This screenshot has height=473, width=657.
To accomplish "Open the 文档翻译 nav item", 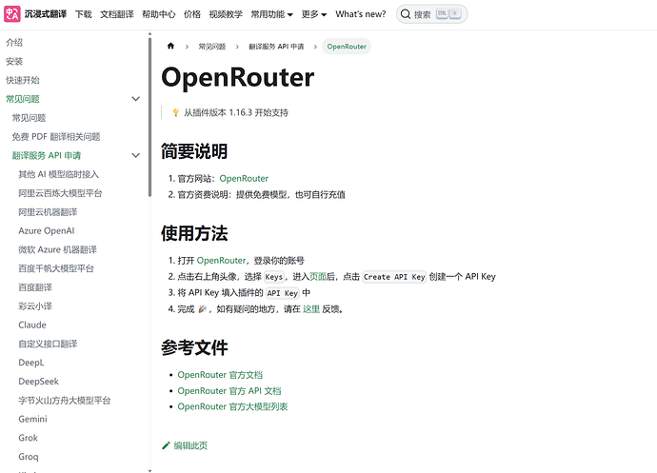I will 117,14.
